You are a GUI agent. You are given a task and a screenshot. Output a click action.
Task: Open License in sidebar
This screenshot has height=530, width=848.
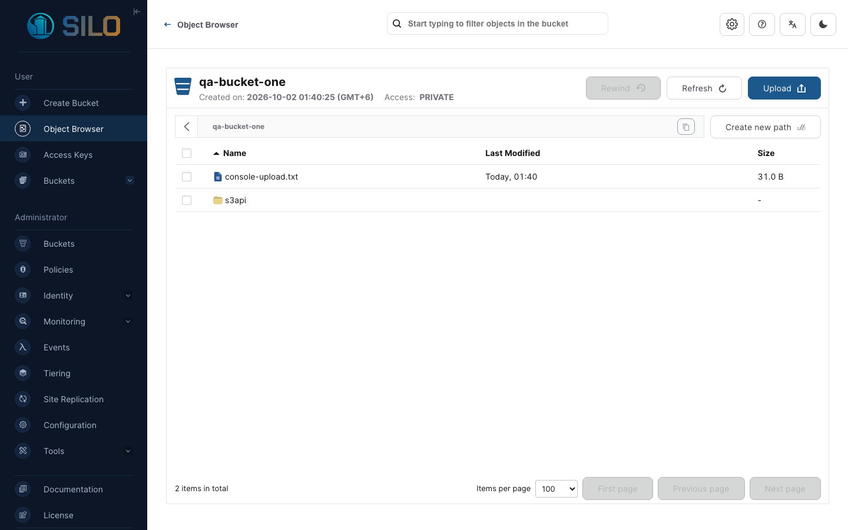click(x=74, y=515)
